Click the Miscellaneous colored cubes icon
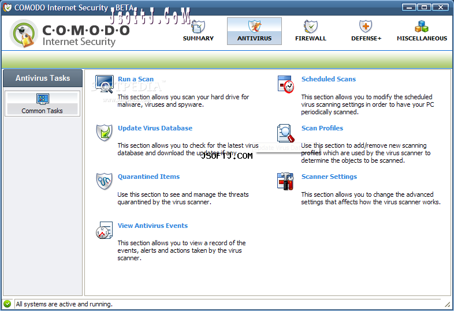 pos(422,27)
